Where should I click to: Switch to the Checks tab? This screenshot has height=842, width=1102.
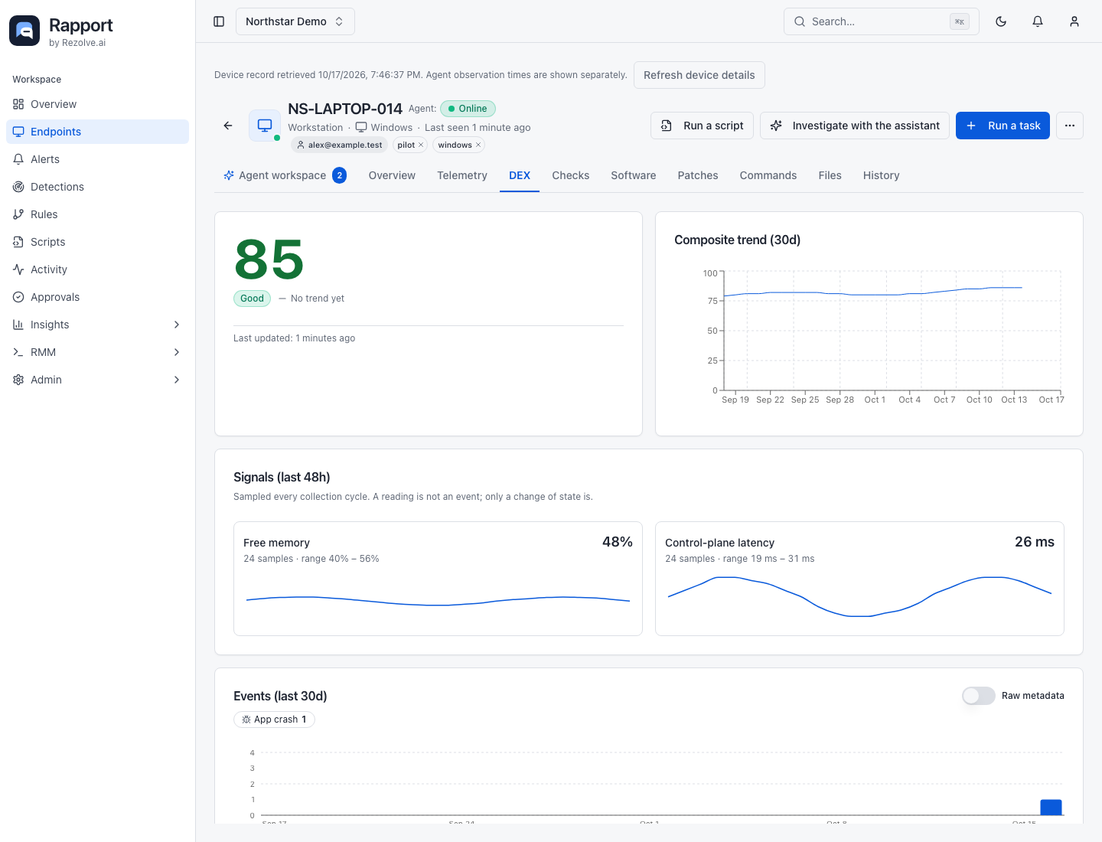click(571, 175)
